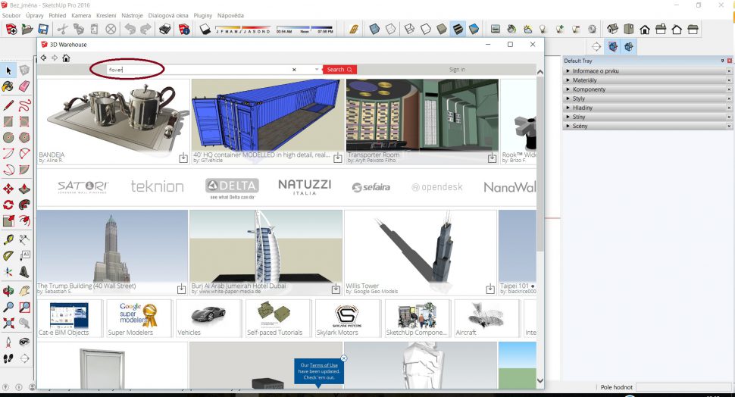Select the arrow Select tool

[8, 70]
